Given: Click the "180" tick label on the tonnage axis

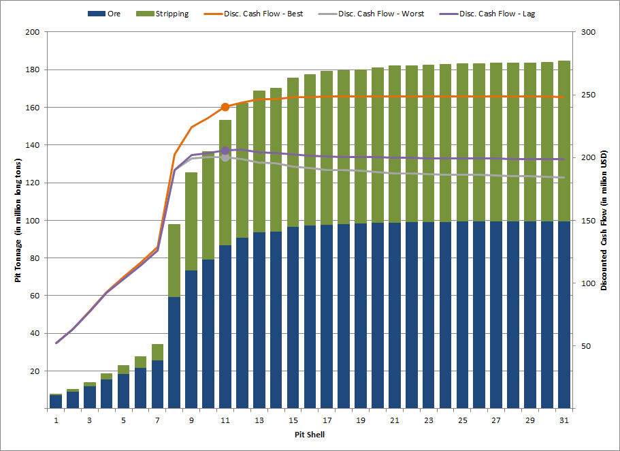Looking at the screenshot, I should click(33, 69).
